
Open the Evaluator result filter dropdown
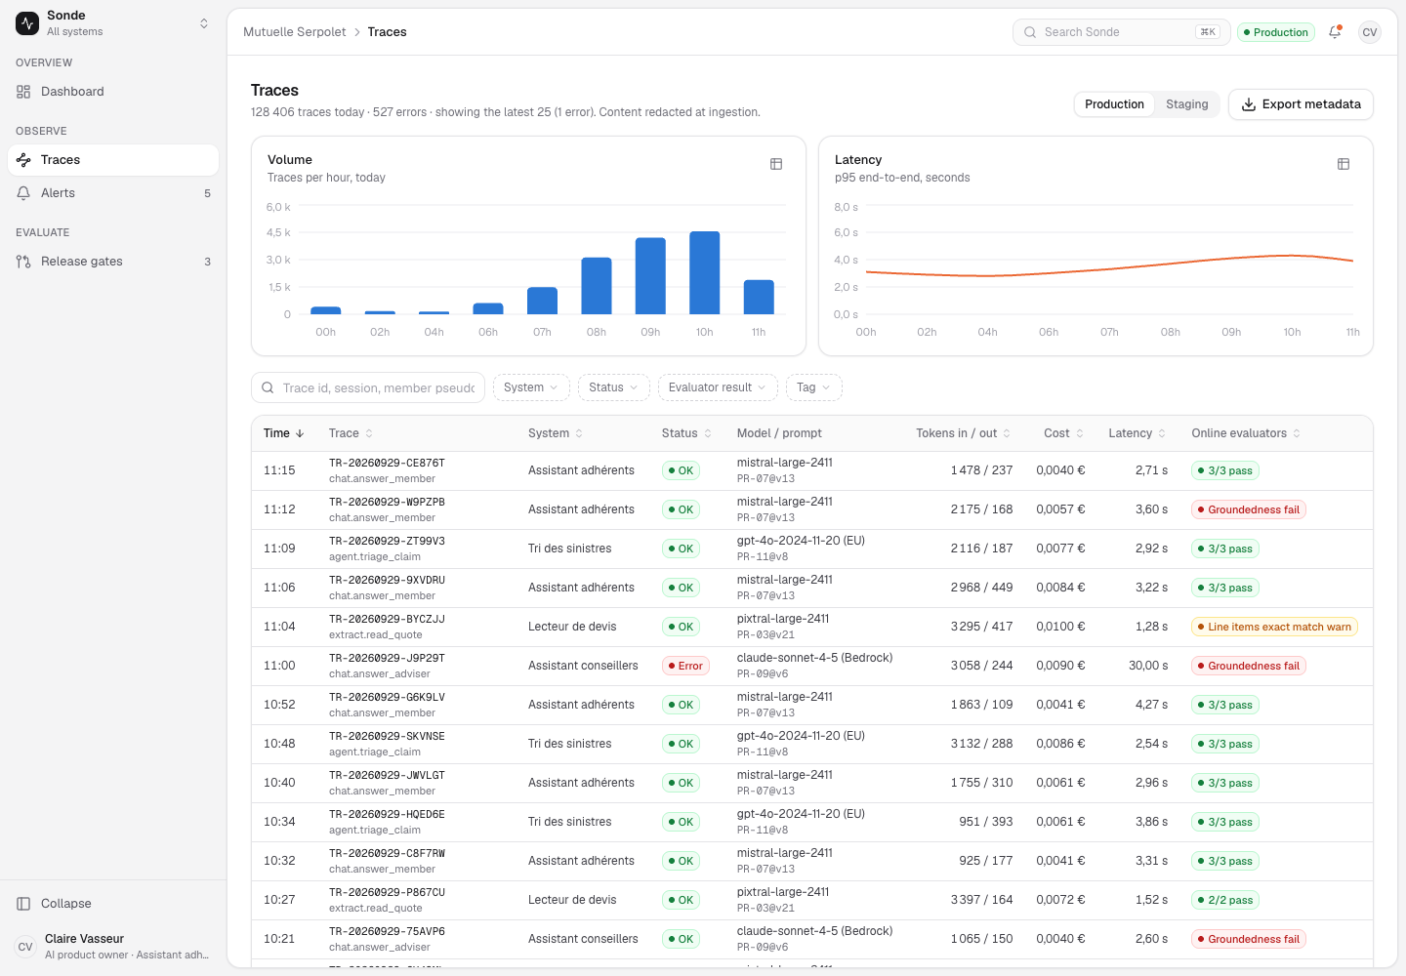point(718,387)
